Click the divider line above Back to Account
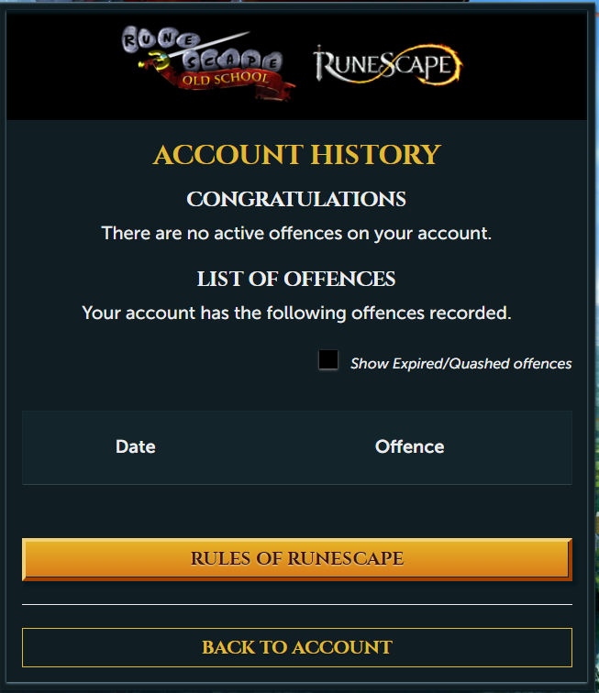Viewport: 599px width, 693px height. tap(297, 604)
